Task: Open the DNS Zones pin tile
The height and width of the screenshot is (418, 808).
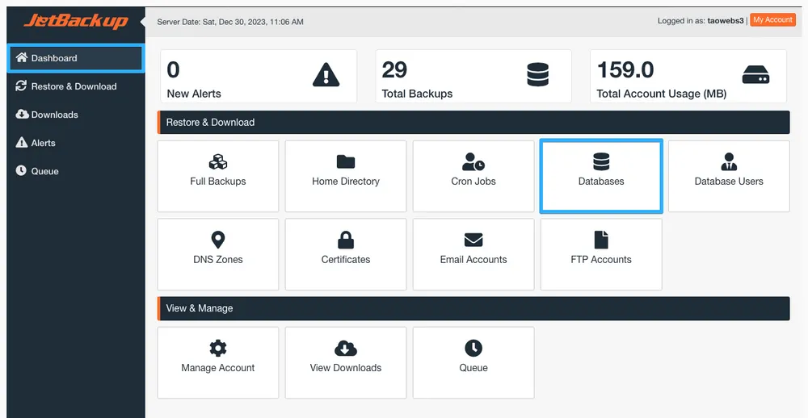Action: pyautogui.click(x=218, y=254)
